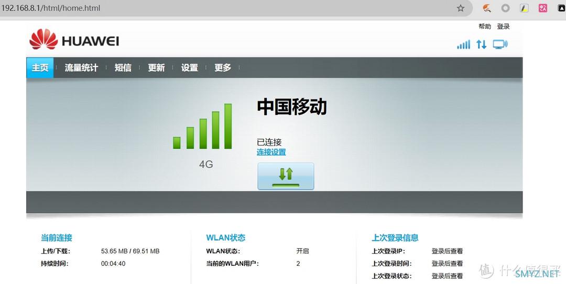Screen dimensions: 566x284
Task: Open the 短信 tab
Action: point(123,67)
